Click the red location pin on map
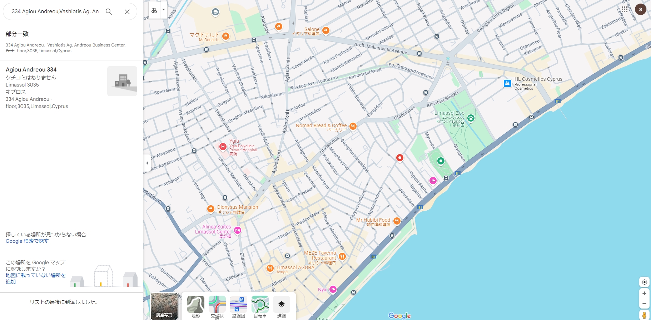Image resolution: width=651 pixels, height=320 pixels. coord(400,158)
